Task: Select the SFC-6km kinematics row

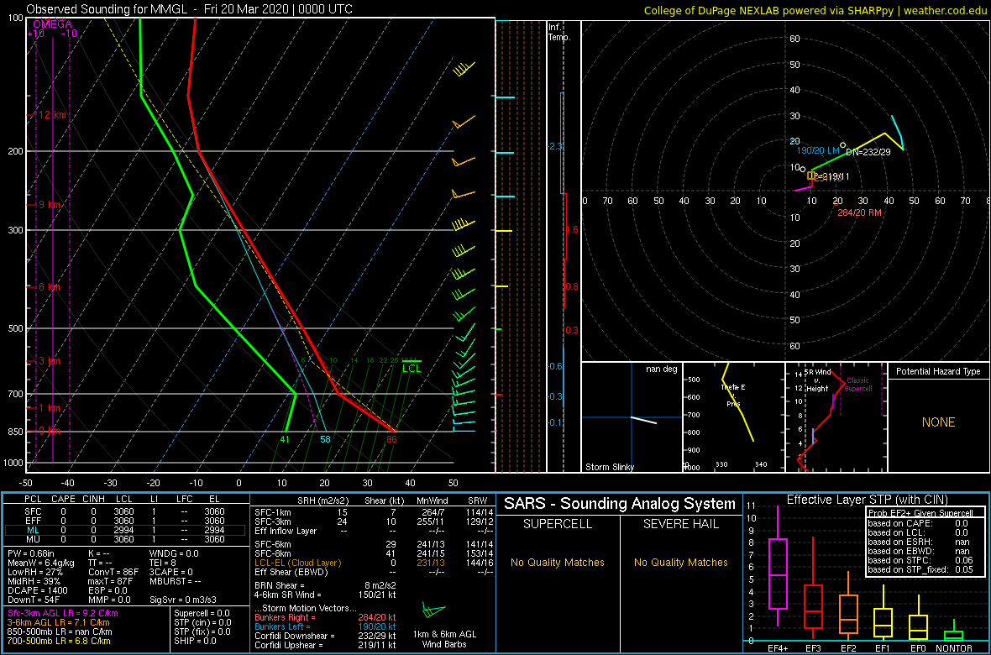Action: coord(373,546)
